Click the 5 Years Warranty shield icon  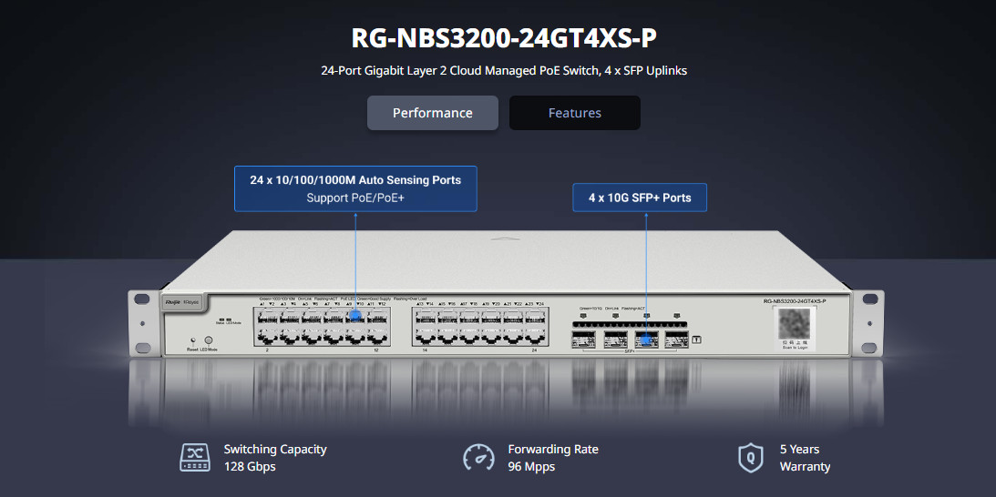coord(750,458)
